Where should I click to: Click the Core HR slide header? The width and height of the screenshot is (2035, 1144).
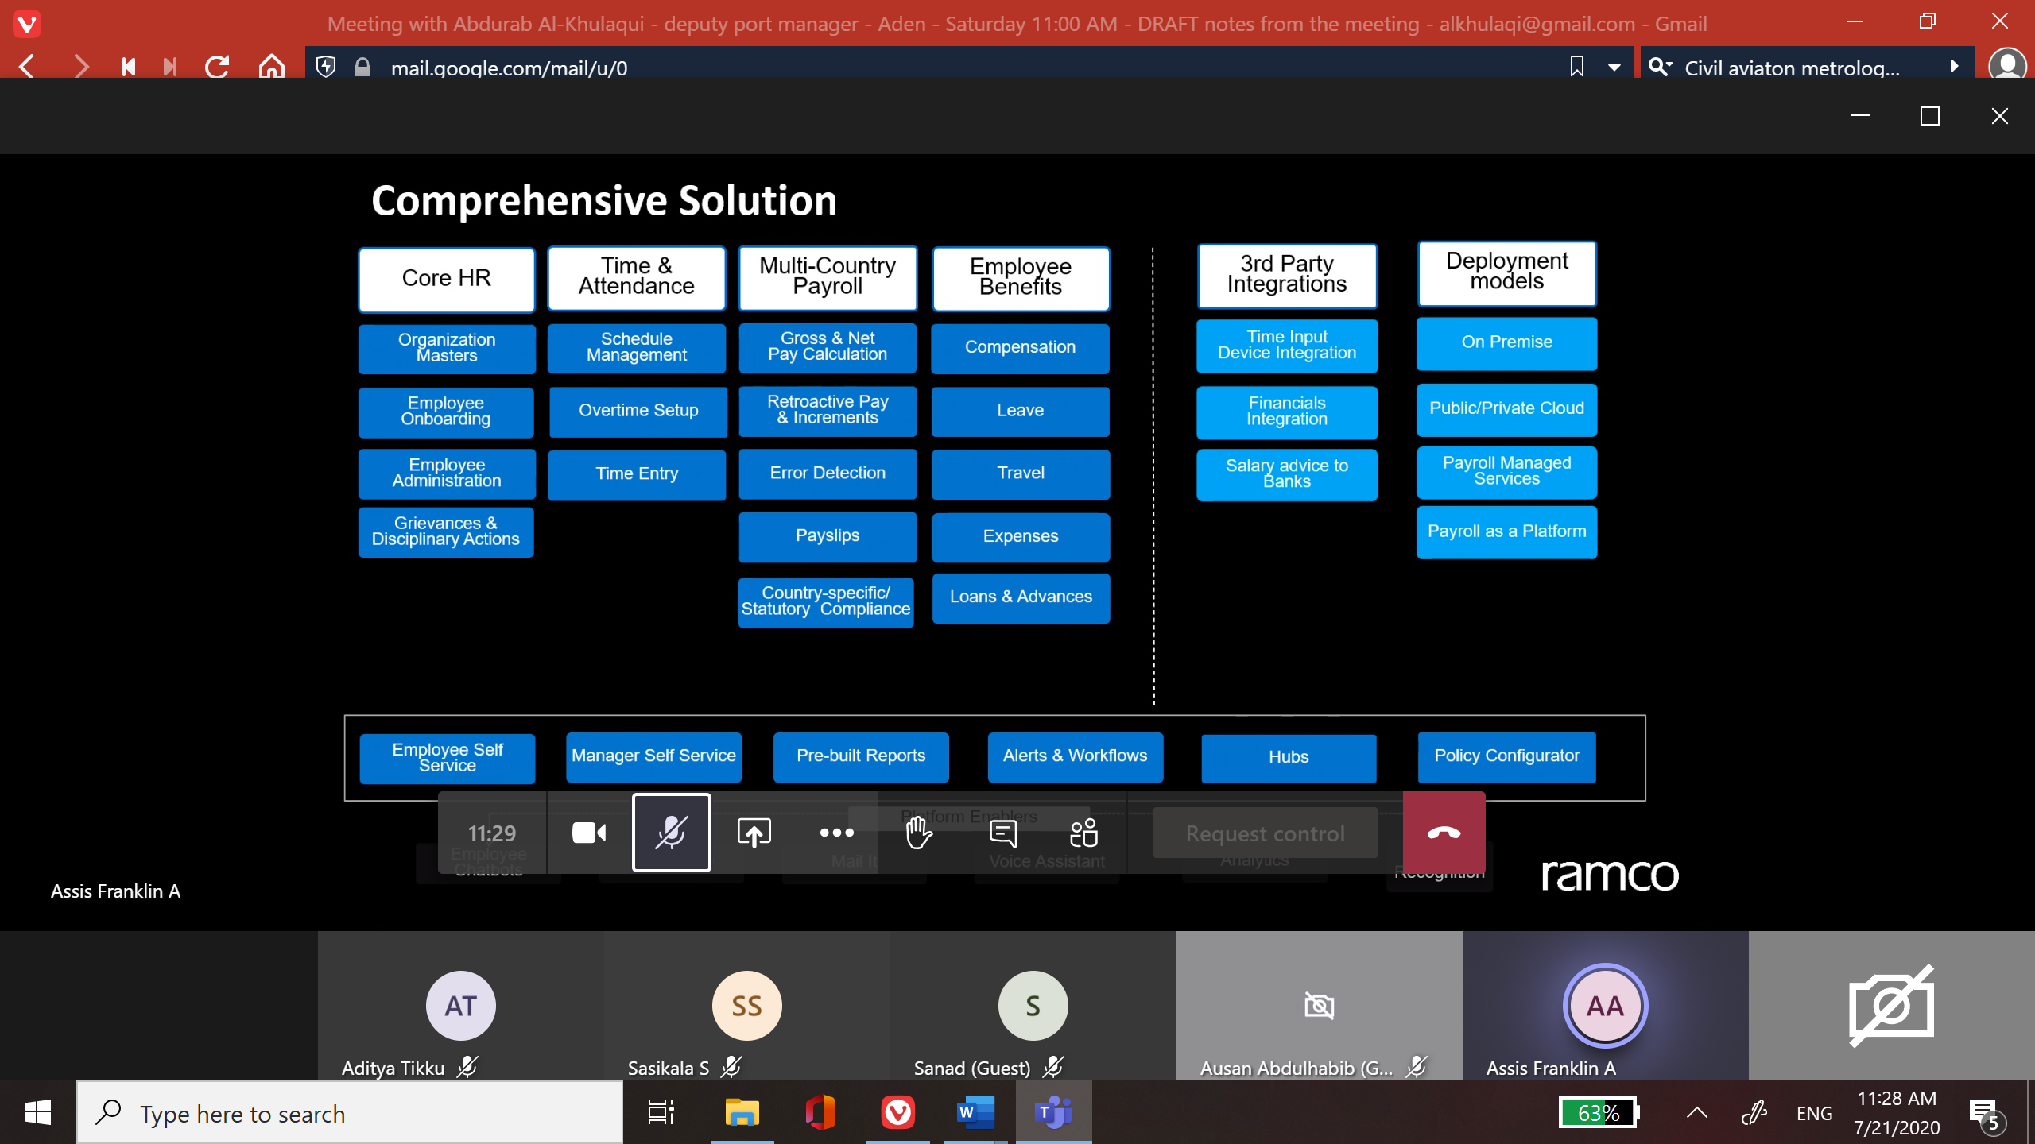pos(447,279)
